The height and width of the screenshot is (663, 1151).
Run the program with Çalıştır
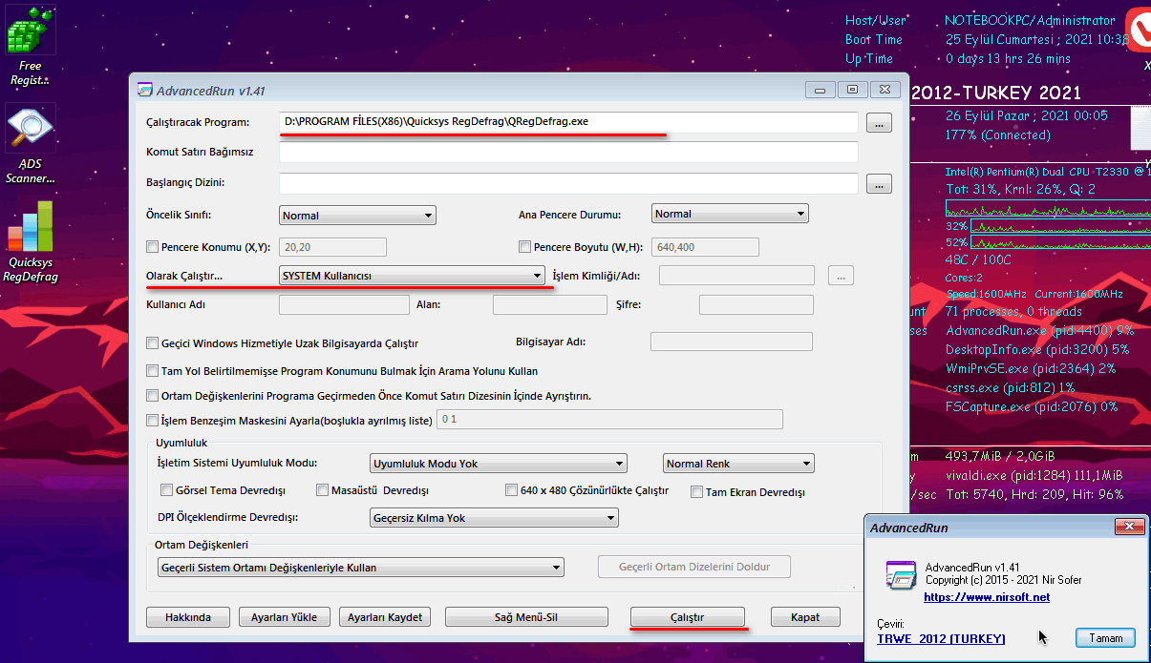click(688, 617)
